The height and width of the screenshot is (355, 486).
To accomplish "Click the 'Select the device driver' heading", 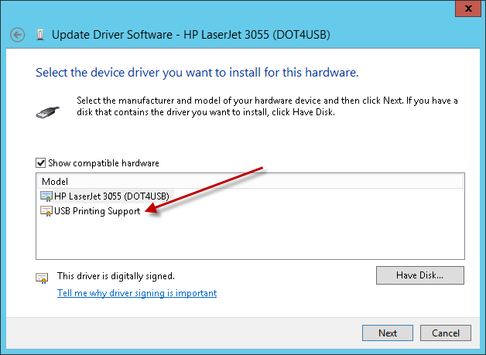I will pyautogui.click(x=197, y=73).
